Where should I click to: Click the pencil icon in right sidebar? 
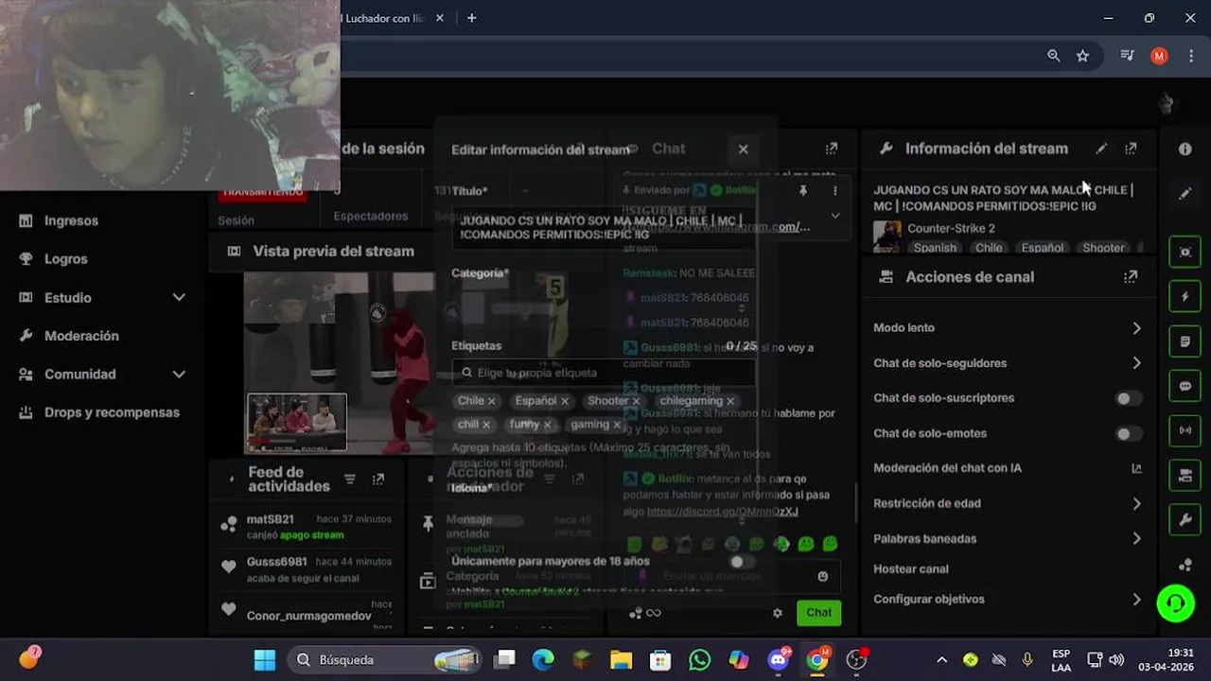point(1185,193)
